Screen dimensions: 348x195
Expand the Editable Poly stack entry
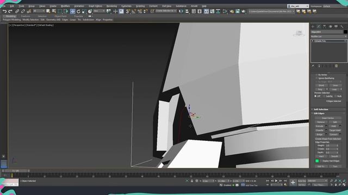tap(313, 41)
